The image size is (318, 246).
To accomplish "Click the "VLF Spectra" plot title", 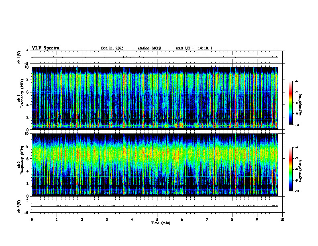I will (45, 48).
